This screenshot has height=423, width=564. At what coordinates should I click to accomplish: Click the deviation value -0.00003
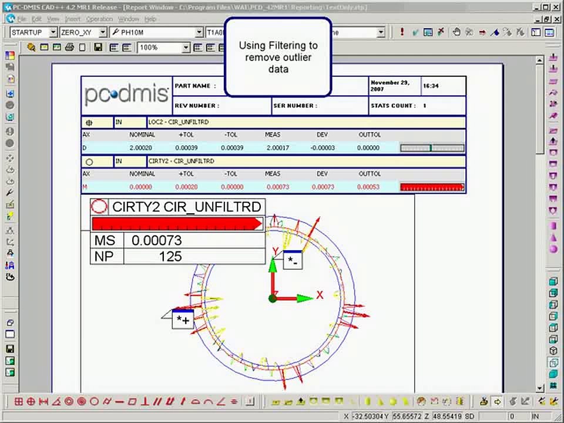pyautogui.click(x=323, y=148)
